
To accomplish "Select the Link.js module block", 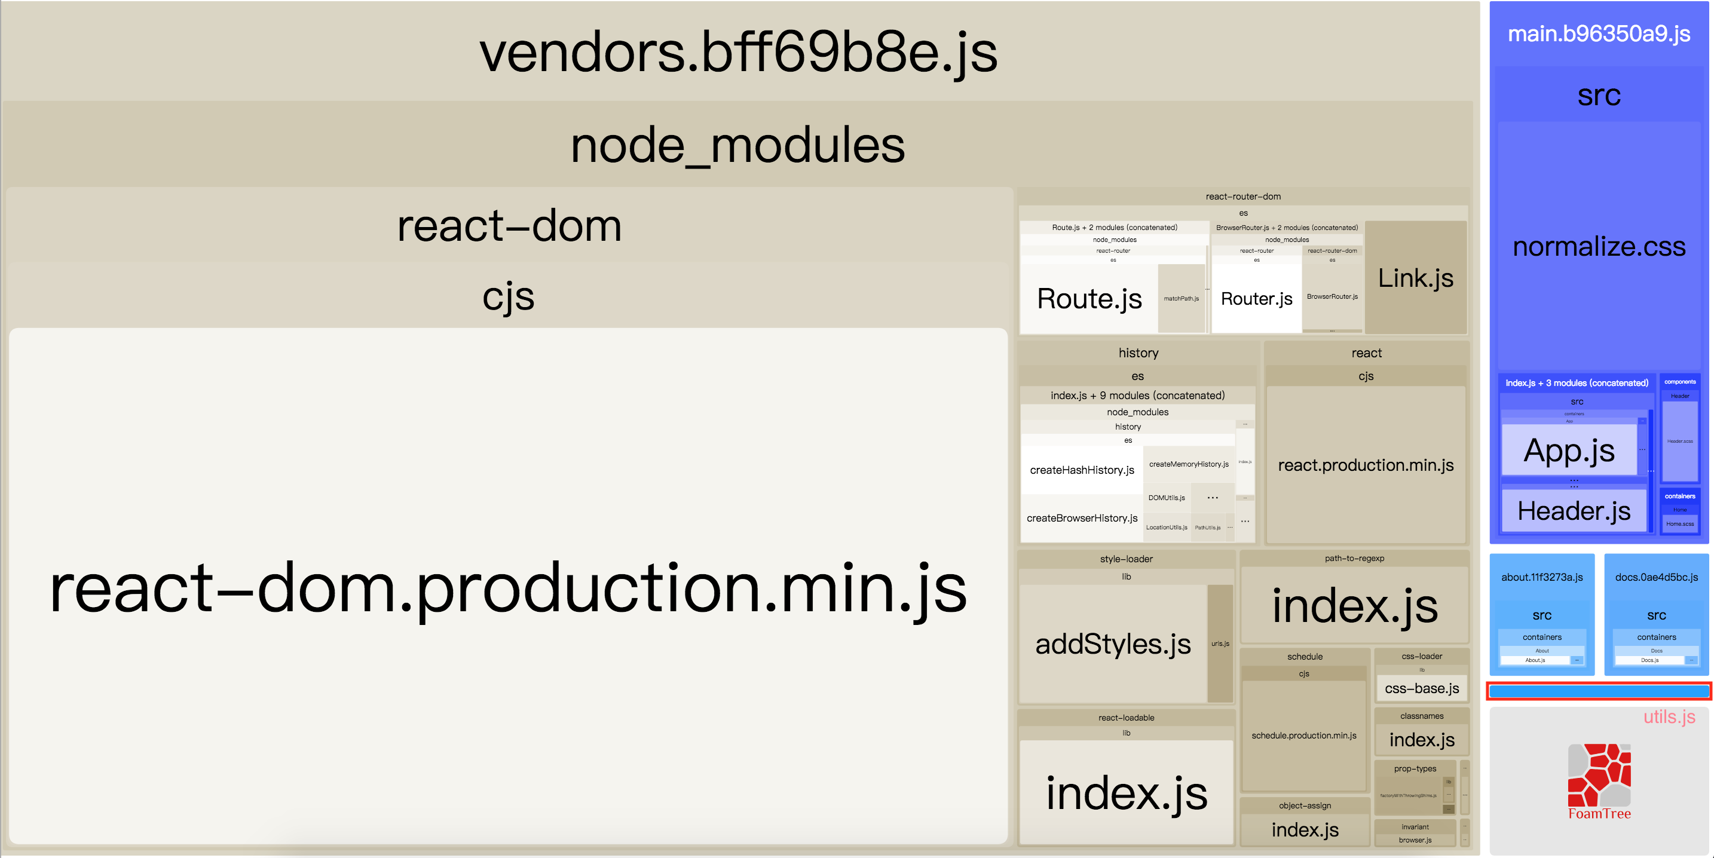I will point(1415,278).
